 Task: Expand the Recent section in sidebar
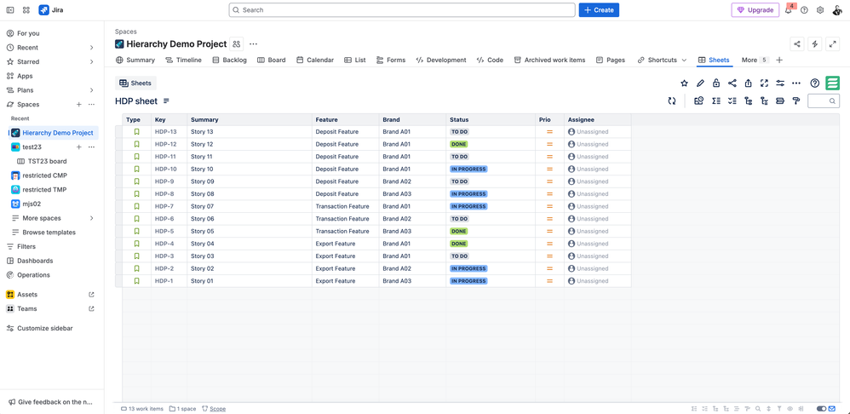(x=91, y=48)
